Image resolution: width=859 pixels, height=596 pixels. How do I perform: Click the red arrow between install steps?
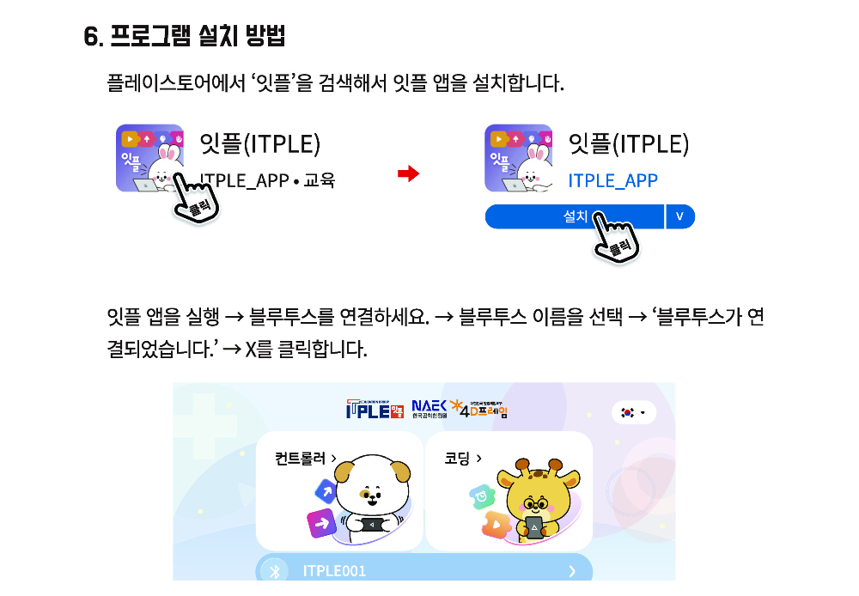(x=408, y=173)
